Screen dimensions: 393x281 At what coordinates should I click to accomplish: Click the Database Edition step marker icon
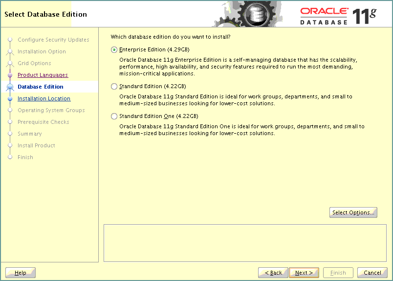pos(10,87)
